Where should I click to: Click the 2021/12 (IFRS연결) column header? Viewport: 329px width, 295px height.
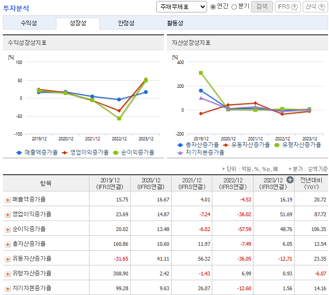(192, 183)
